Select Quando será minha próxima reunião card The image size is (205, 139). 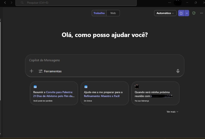[155, 93]
